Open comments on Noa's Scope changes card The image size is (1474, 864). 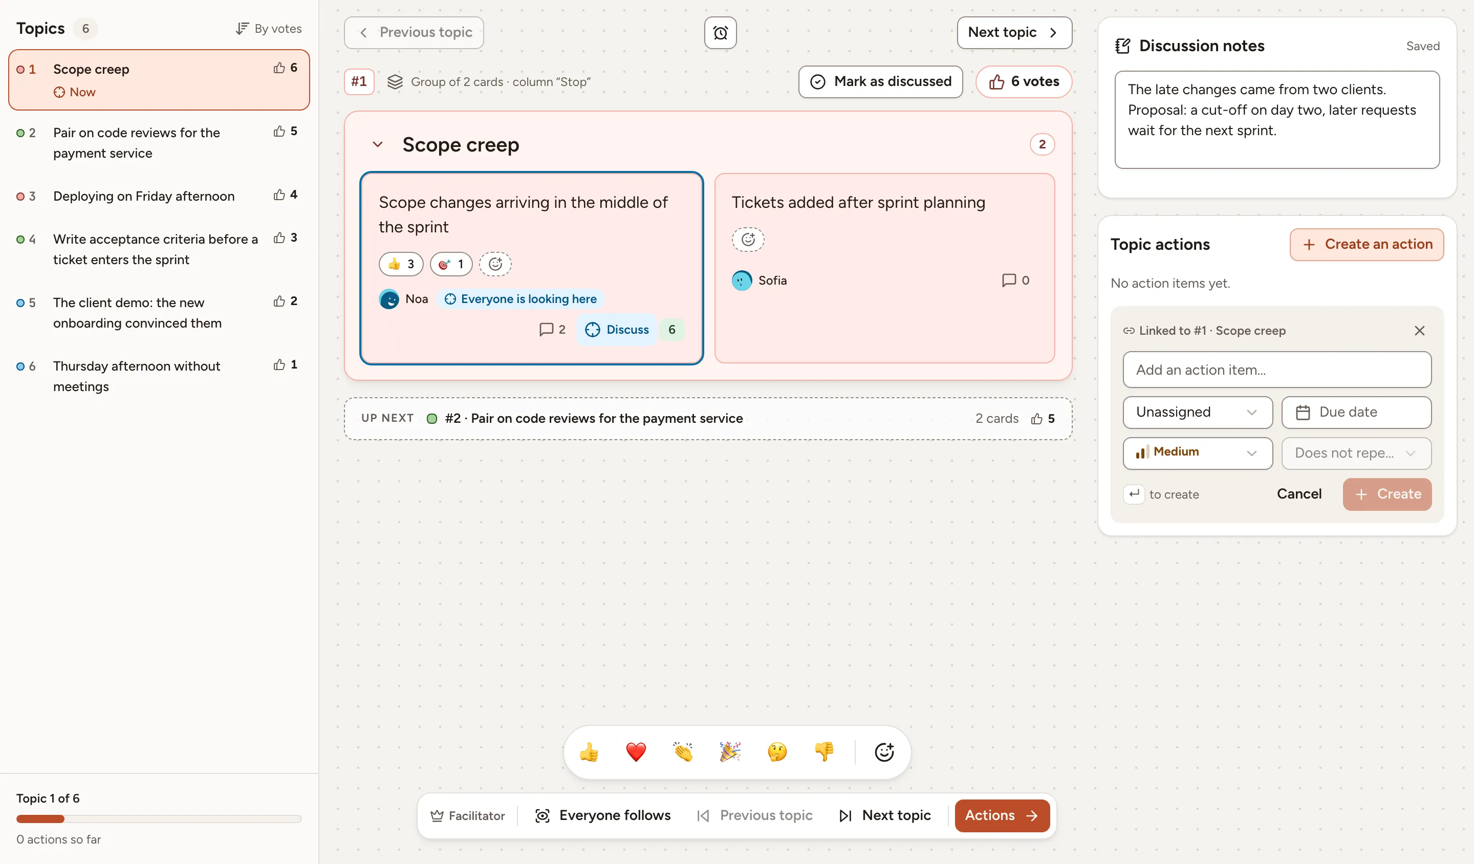tap(552, 329)
